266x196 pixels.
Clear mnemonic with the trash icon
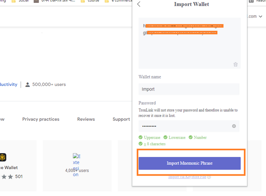click(236, 64)
